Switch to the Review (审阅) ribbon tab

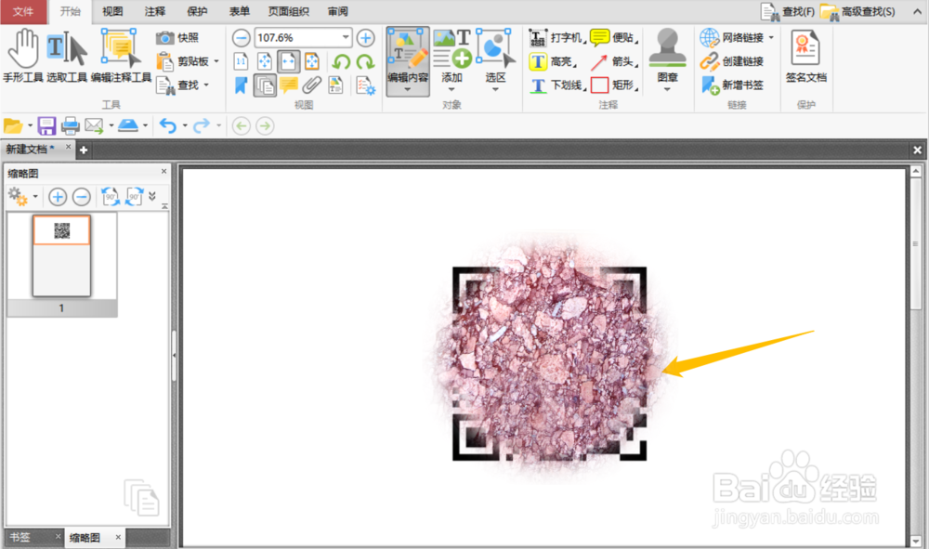(338, 12)
